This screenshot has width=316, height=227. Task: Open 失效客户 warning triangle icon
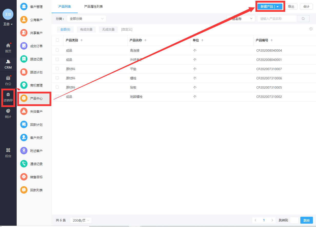coord(24,111)
